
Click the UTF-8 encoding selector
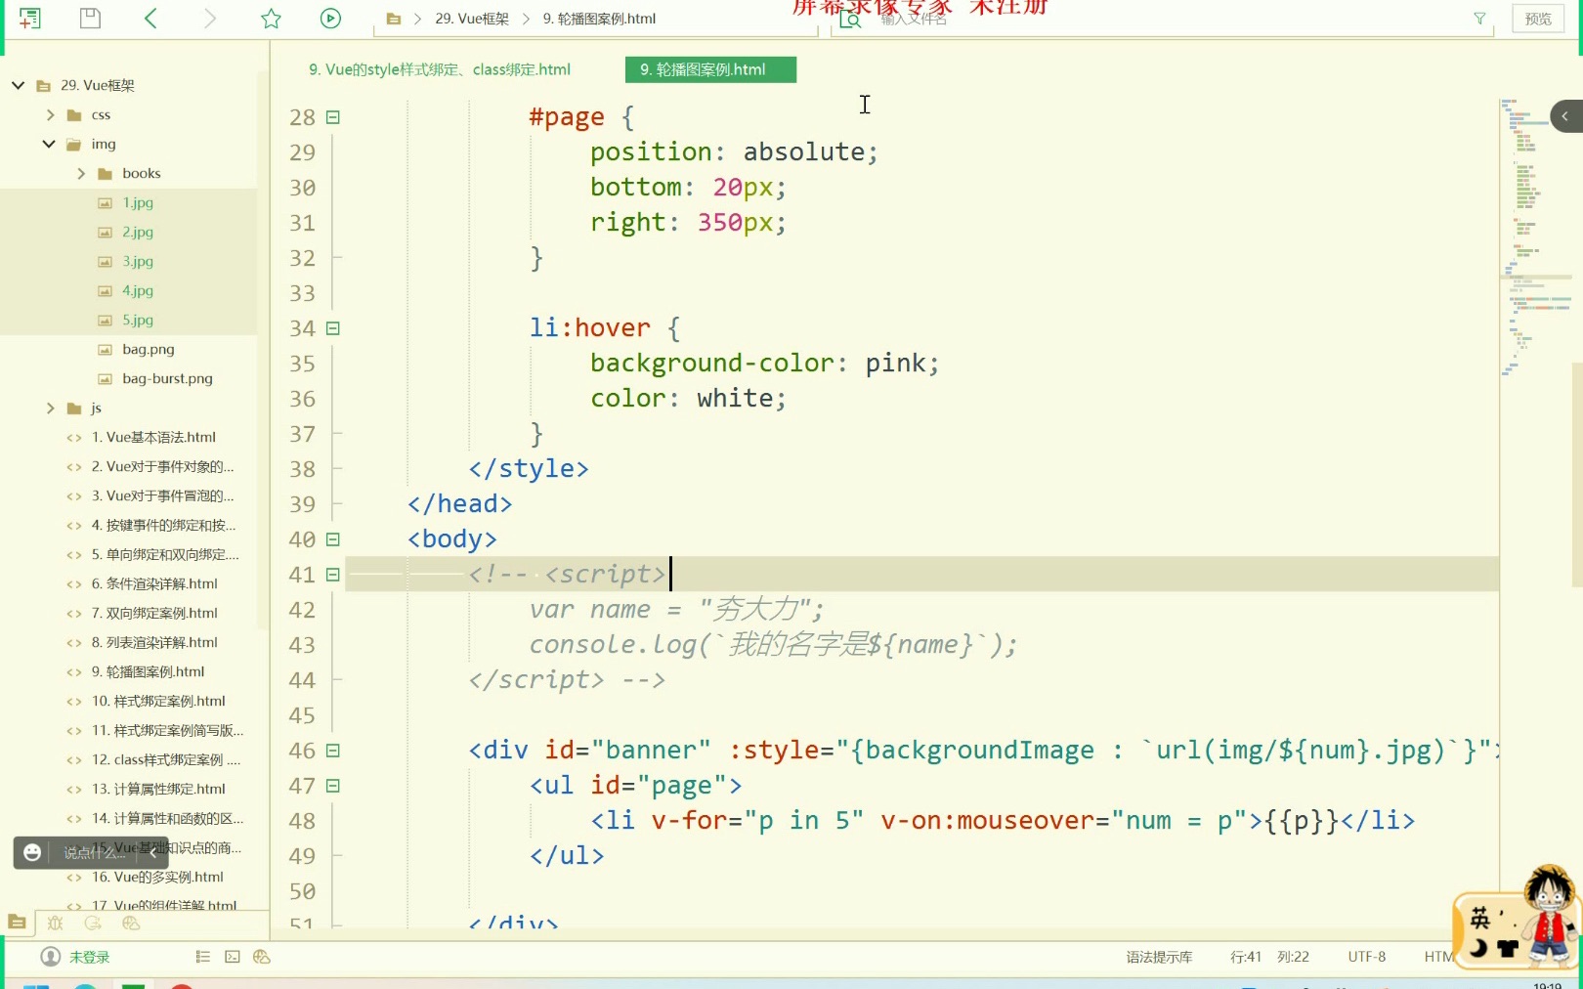(x=1366, y=957)
